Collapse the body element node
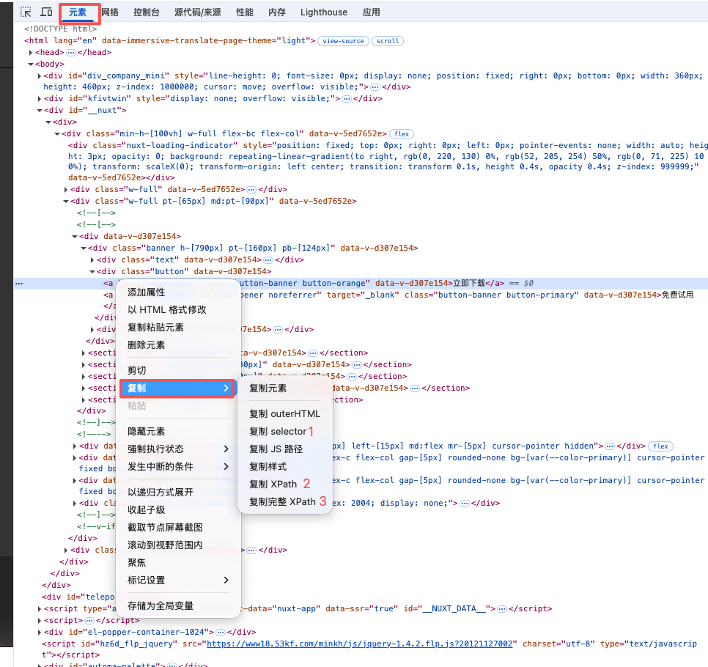This screenshot has width=708, height=667. click(31, 64)
